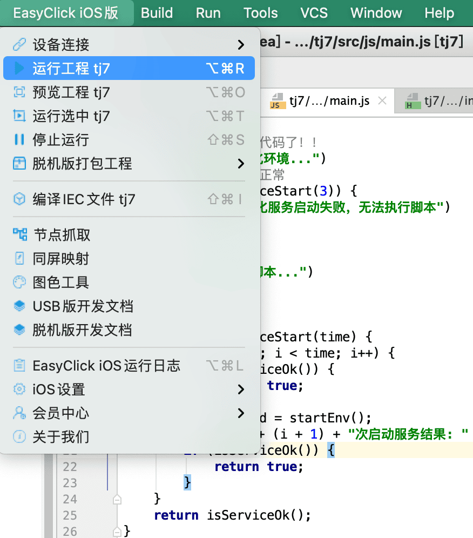Viewport: 473px width, 538px height.
Task: Click the book icon beside 脱机版开发文档
Action: point(19,329)
